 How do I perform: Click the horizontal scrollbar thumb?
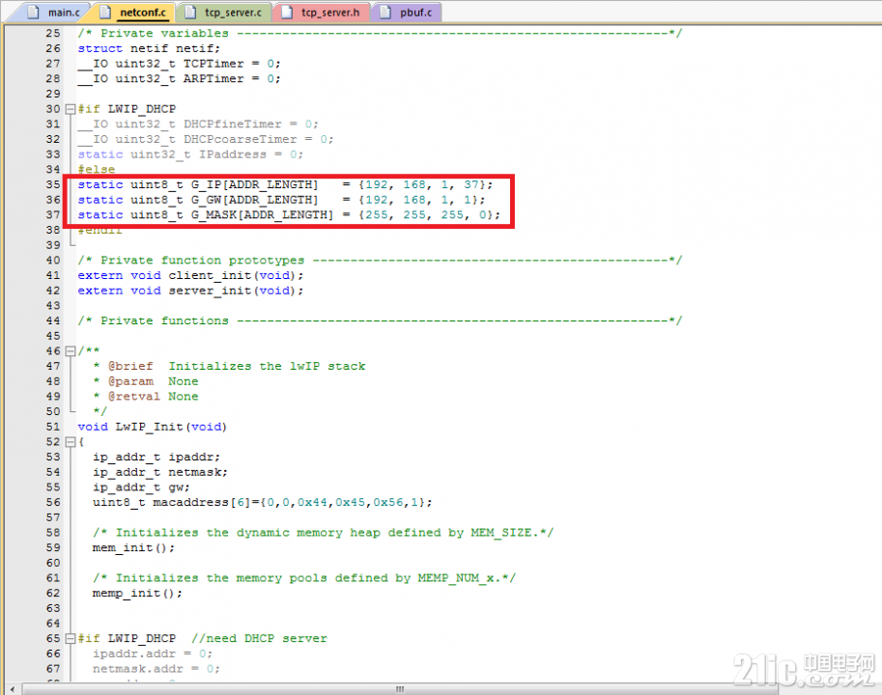(400, 689)
